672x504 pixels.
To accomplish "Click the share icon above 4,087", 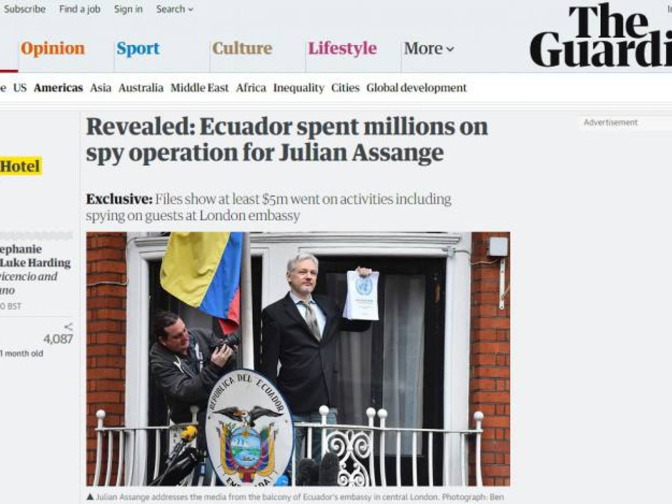I will [68, 327].
